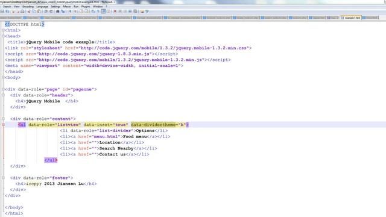Toggle the highlighted indent guide icon
This screenshot has height=217, width=386.
103,11
